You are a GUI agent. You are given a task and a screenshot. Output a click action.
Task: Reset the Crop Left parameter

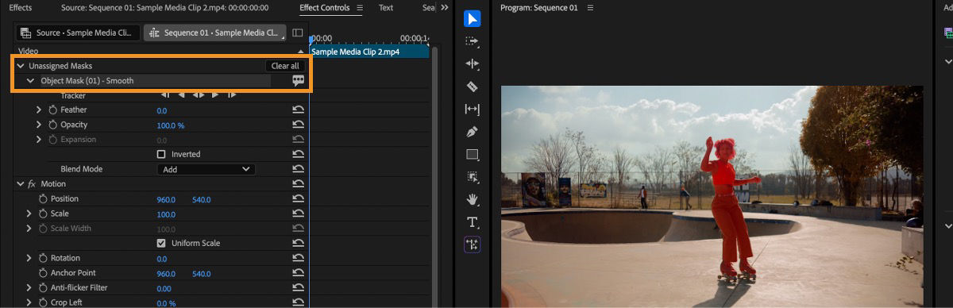pos(298,302)
